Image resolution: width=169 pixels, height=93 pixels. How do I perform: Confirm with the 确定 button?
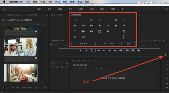click(x=128, y=44)
